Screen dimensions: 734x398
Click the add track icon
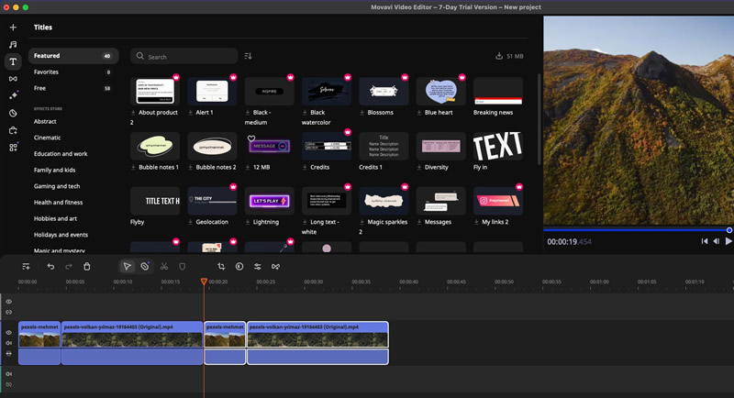tap(27, 267)
